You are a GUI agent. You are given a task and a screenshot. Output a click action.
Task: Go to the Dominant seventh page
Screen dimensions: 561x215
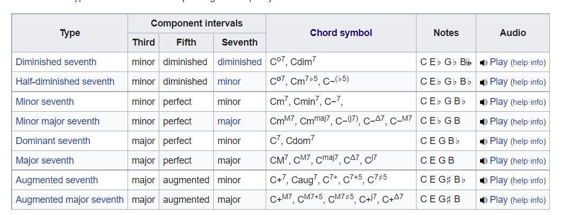[x=53, y=141]
